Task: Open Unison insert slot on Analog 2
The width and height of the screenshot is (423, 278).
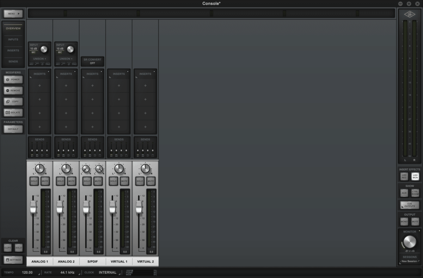Action: 66,59
